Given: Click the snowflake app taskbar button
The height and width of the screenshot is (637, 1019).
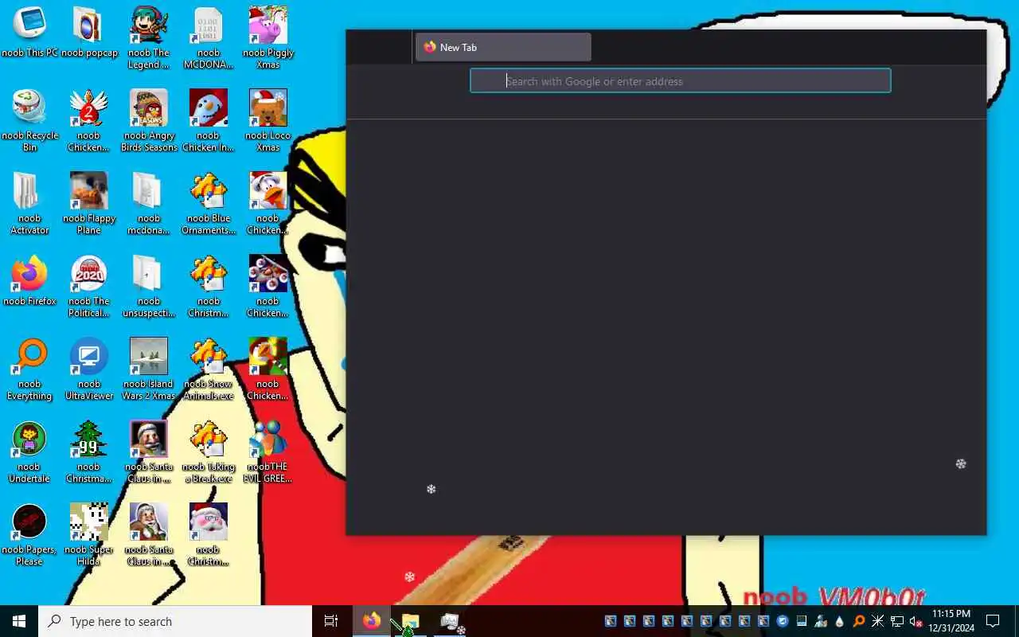Looking at the screenshot, I should tap(450, 621).
